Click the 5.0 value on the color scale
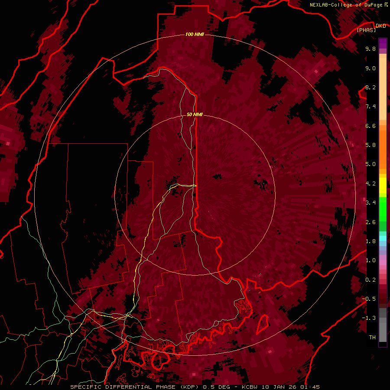The width and height of the screenshot is (390, 390). click(x=370, y=164)
